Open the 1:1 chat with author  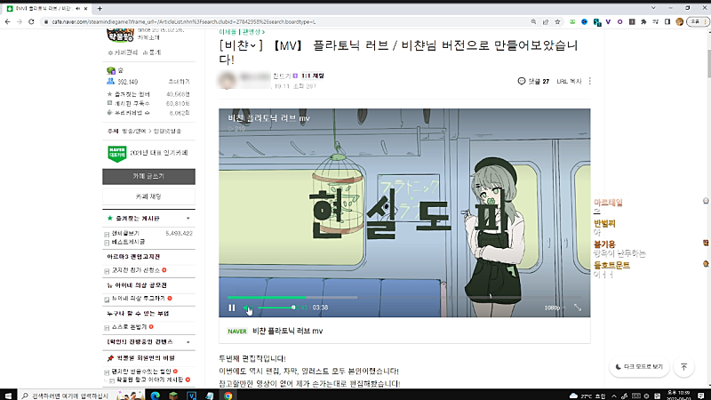313,76
